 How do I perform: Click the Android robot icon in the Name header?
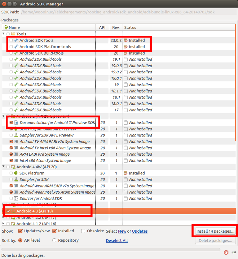coord(6,27)
